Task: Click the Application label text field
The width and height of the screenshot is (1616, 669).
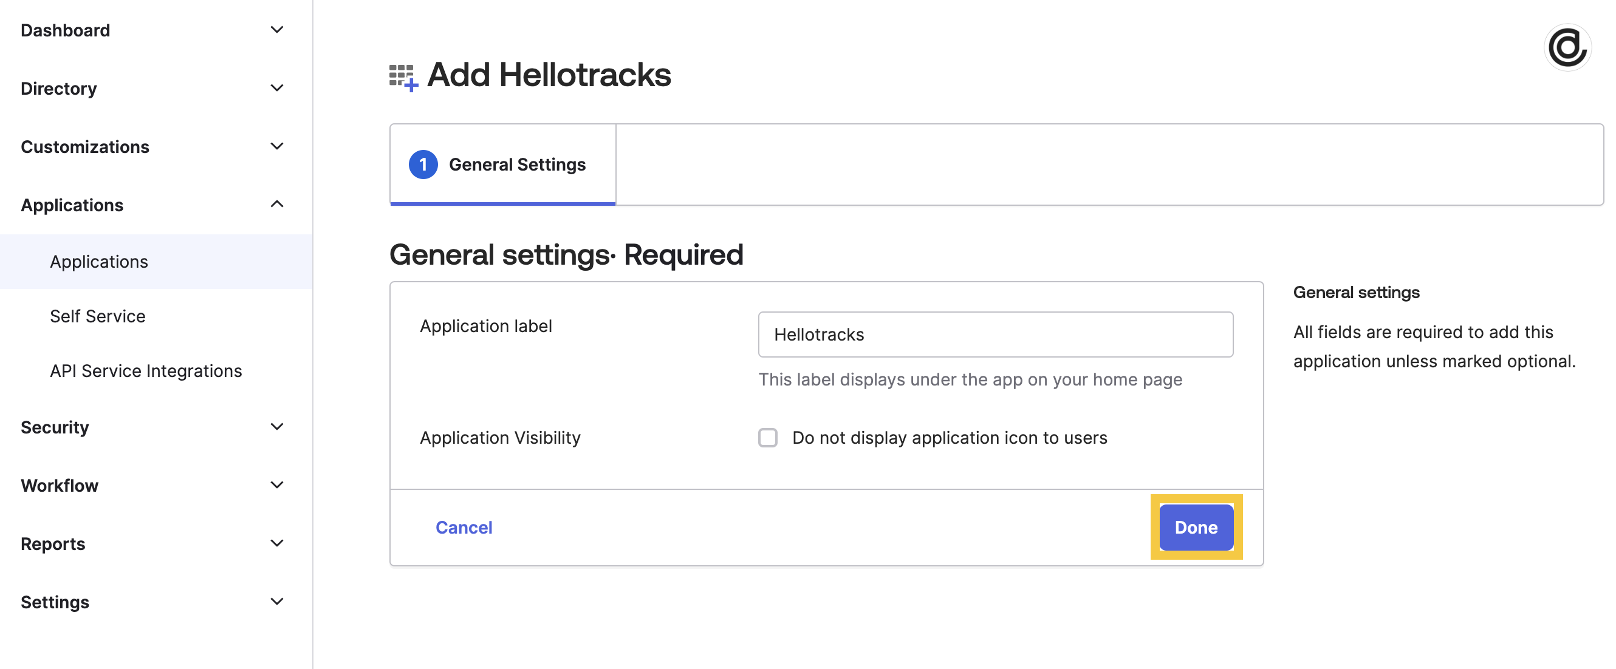Action: 995,334
